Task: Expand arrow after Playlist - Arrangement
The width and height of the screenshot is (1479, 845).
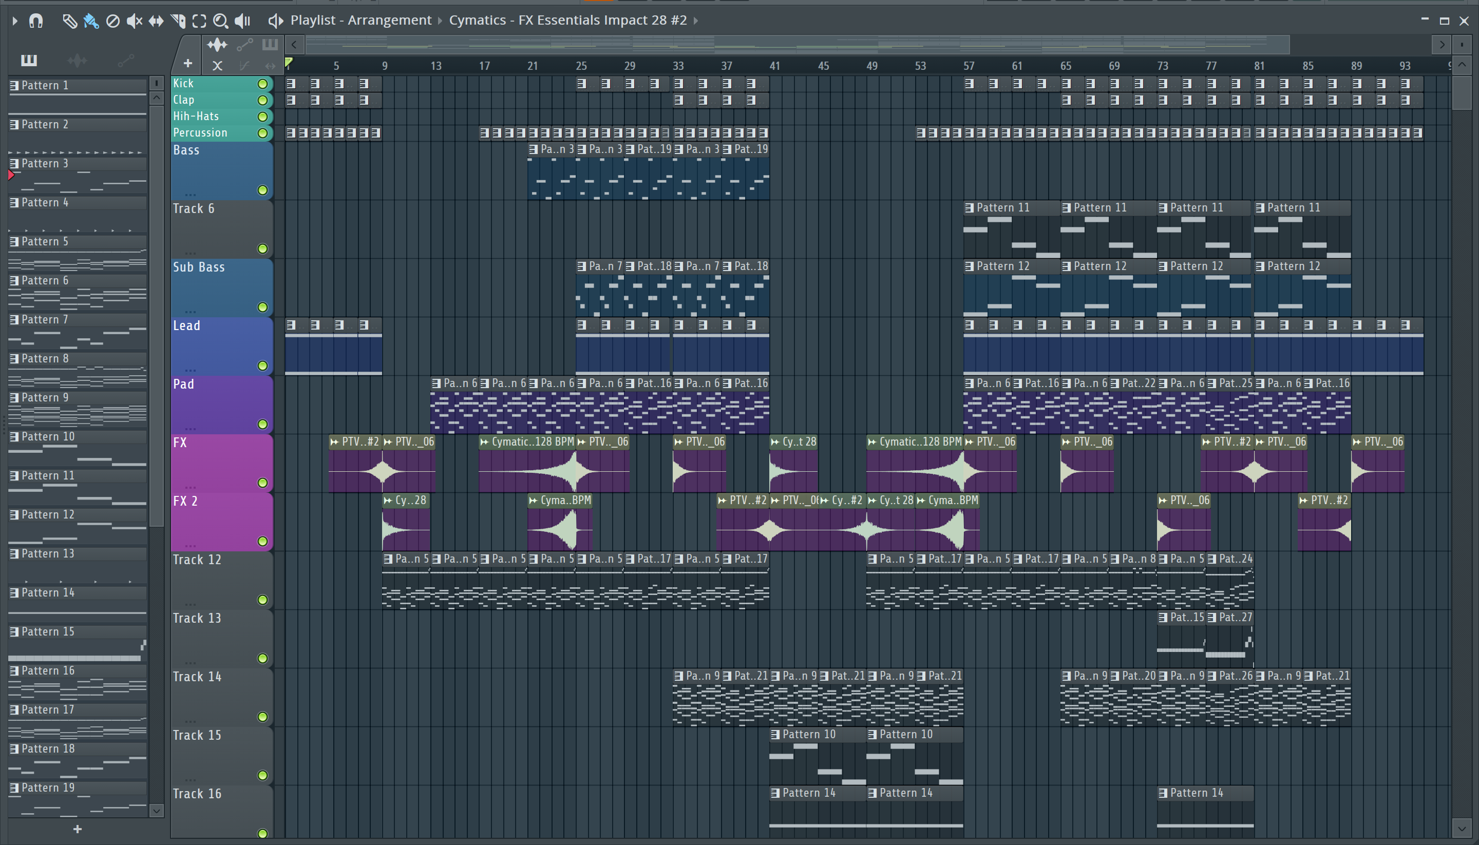Action: click(440, 21)
